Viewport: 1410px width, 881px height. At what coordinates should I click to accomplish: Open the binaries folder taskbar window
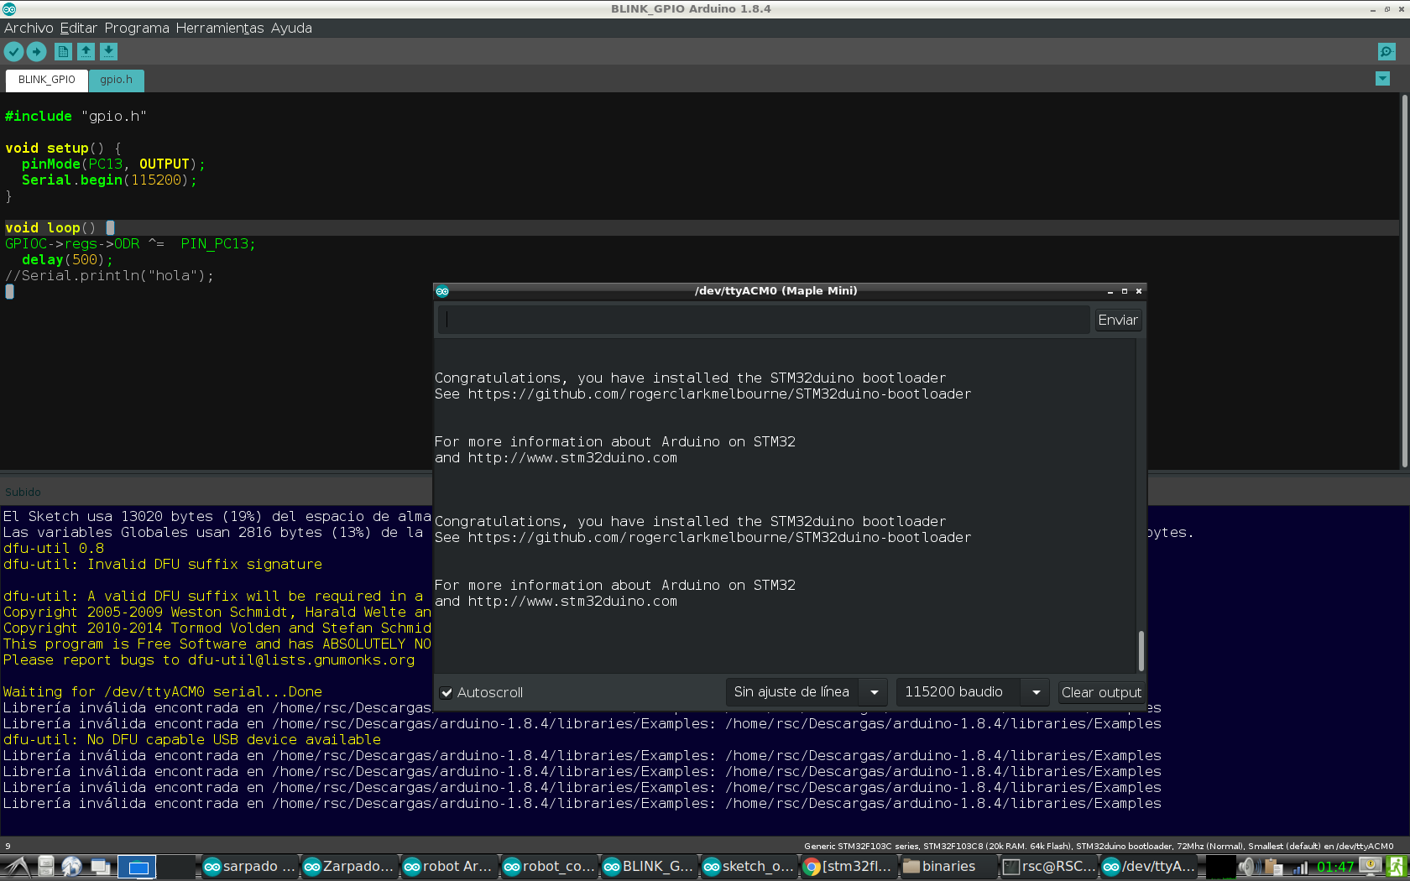948,867
